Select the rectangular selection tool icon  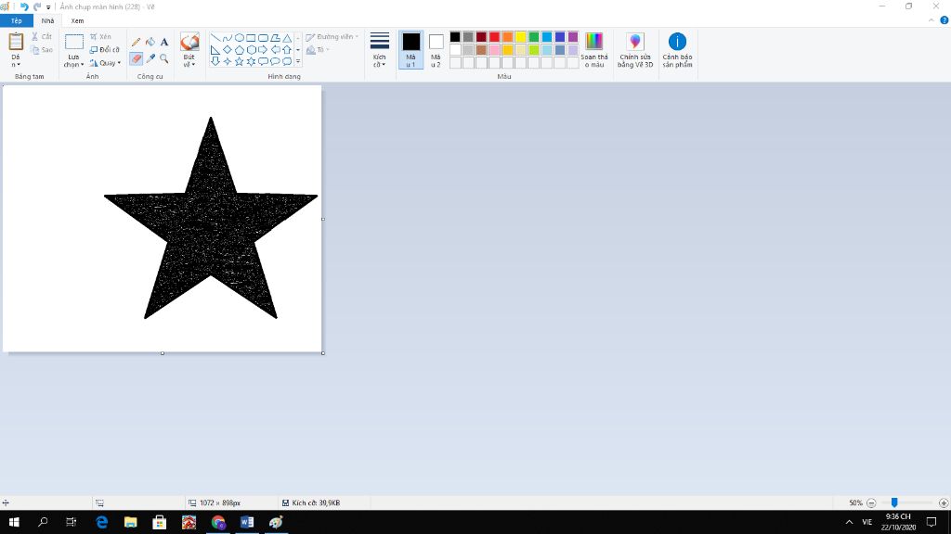[74, 42]
